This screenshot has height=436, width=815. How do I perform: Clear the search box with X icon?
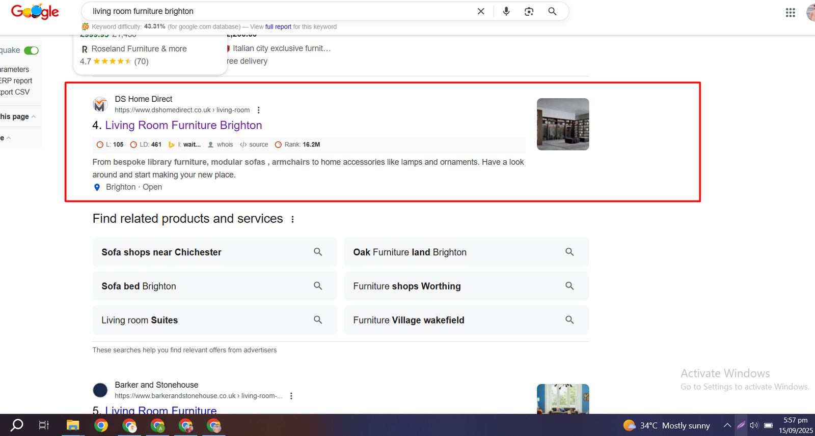480,11
